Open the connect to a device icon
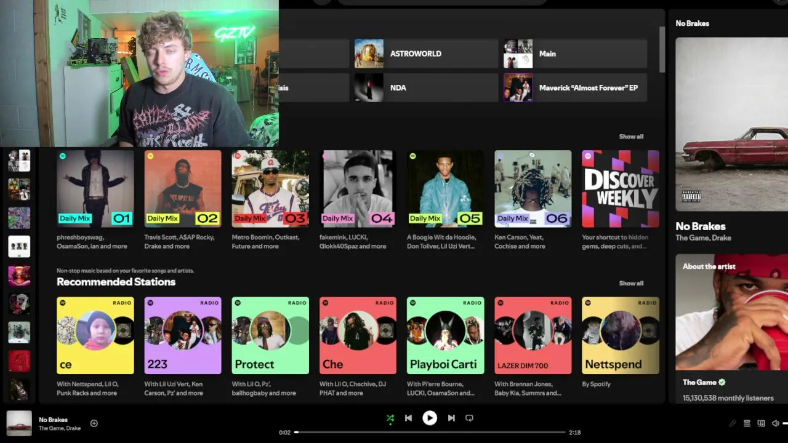Viewport: 788px width, 443px height. pyautogui.click(x=762, y=423)
